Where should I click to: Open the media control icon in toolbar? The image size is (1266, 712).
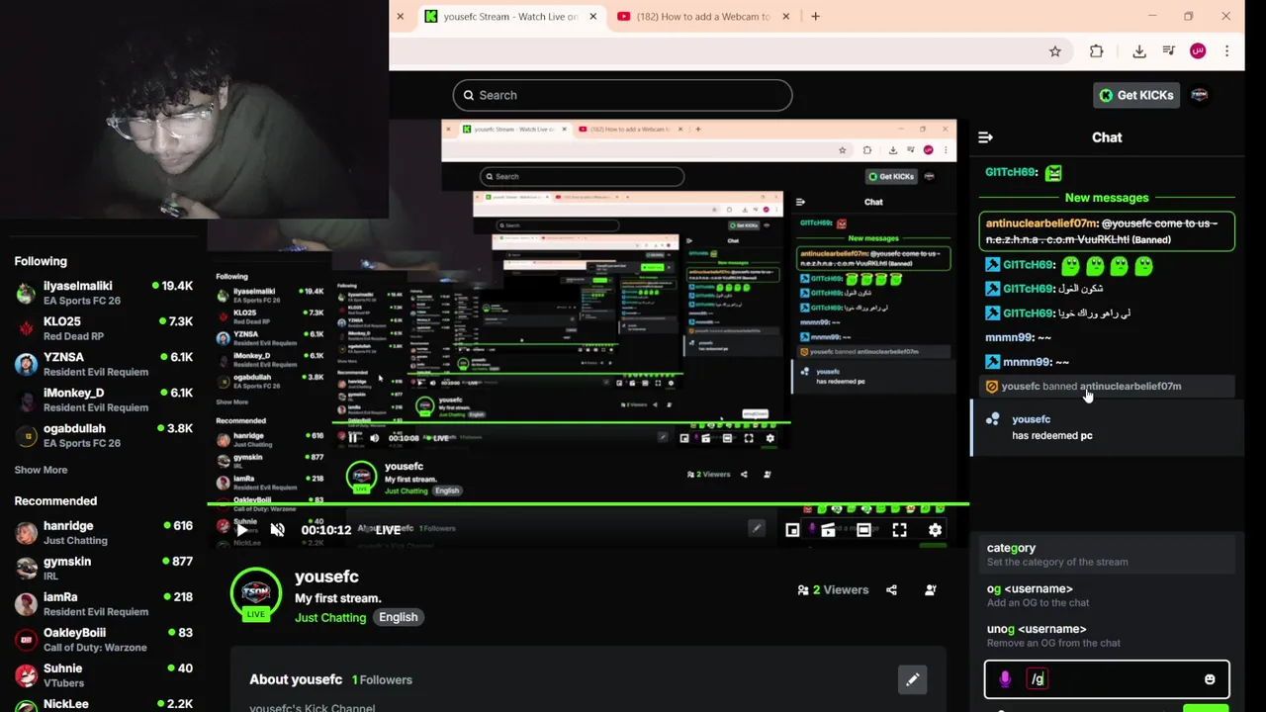tap(1168, 51)
